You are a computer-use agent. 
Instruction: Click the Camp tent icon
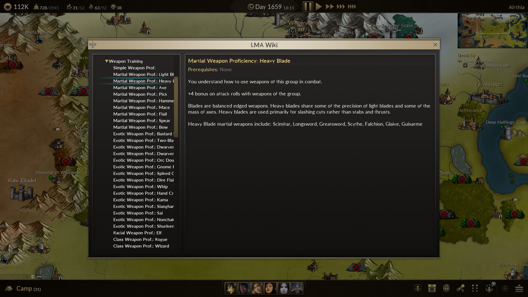tap(9, 288)
